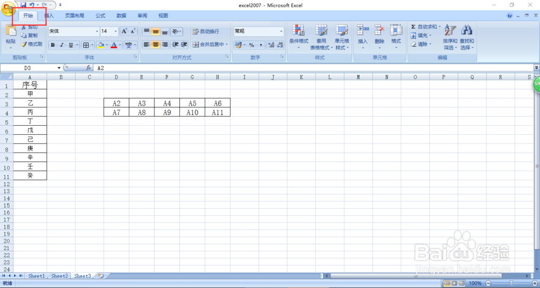
Task: Toggle Bold formatting
Action: click(53, 45)
